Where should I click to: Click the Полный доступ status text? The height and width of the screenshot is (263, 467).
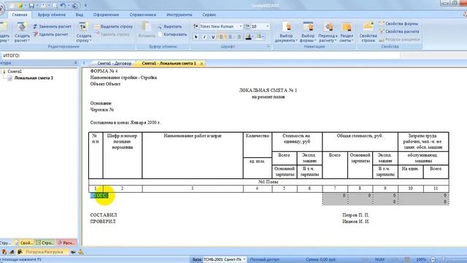click(264, 260)
